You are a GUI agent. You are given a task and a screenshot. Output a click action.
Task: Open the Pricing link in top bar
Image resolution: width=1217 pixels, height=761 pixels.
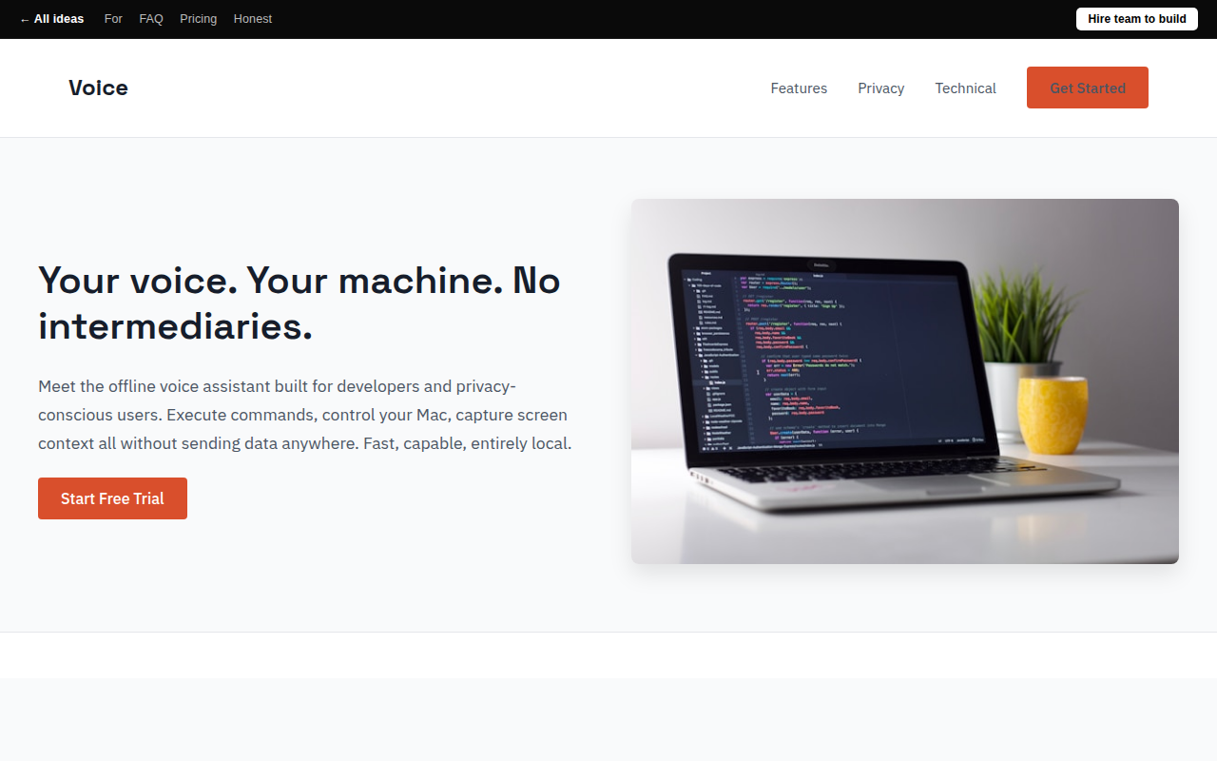[x=199, y=19]
